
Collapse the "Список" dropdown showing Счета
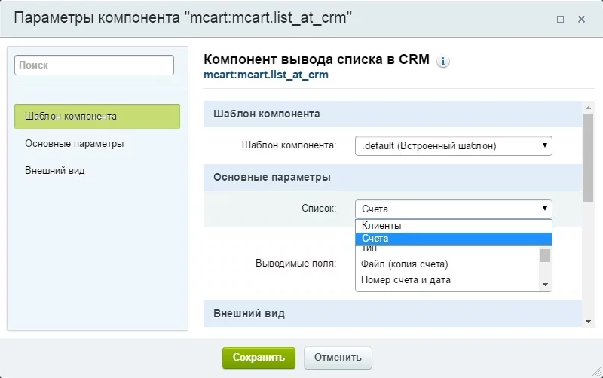pyautogui.click(x=453, y=209)
